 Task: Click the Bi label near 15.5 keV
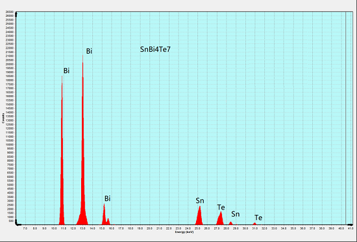(x=108, y=199)
